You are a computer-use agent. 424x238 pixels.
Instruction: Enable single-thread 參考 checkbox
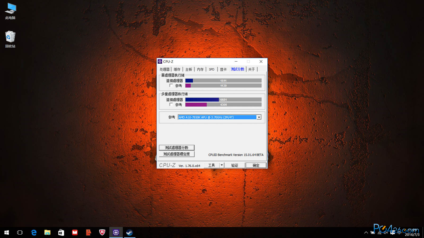(171, 85)
